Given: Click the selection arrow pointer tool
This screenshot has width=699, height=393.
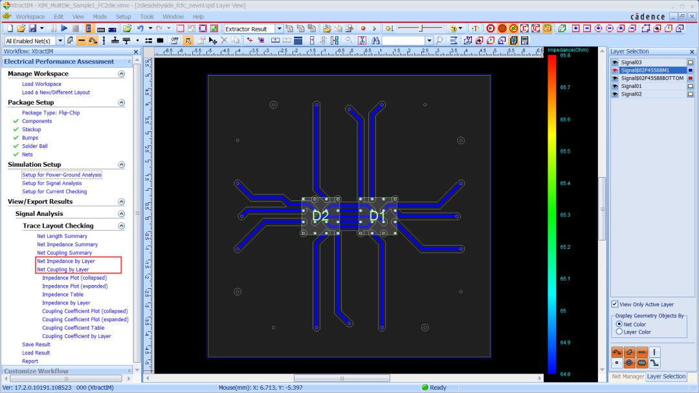Looking at the screenshot, I should point(188,41).
